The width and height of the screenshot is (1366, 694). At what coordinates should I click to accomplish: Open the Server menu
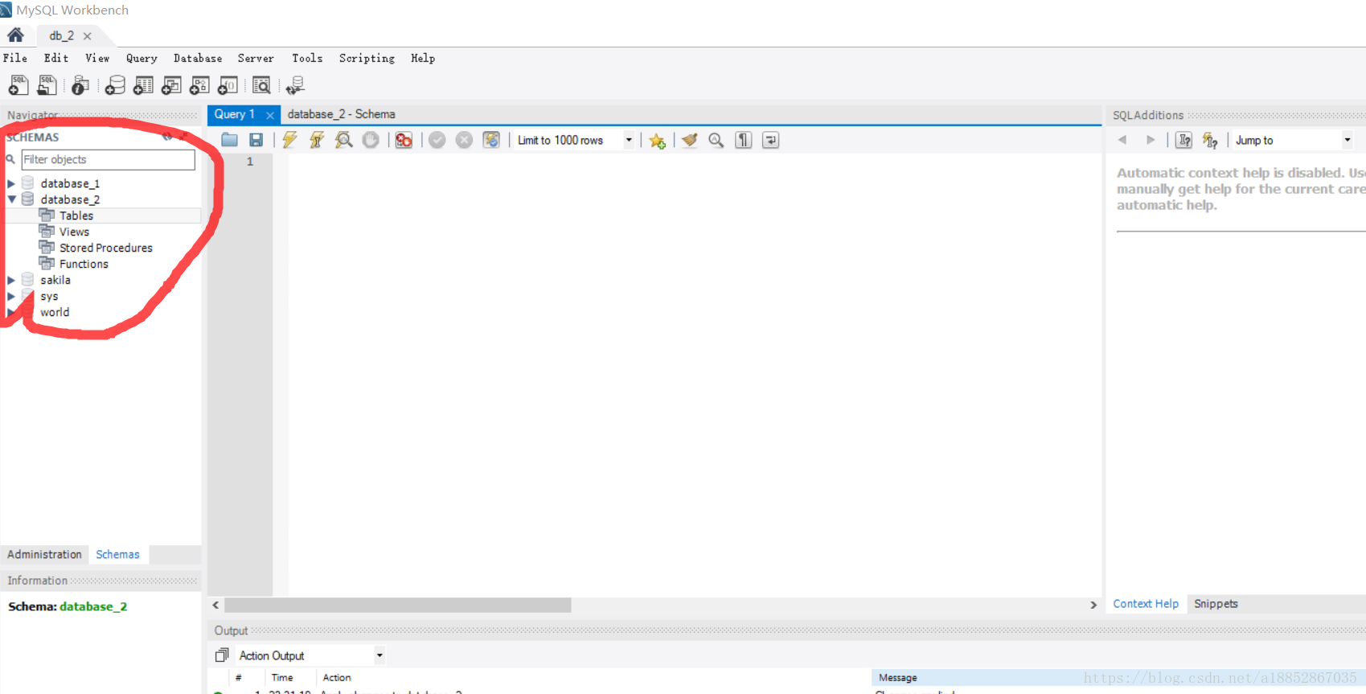[256, 58]
